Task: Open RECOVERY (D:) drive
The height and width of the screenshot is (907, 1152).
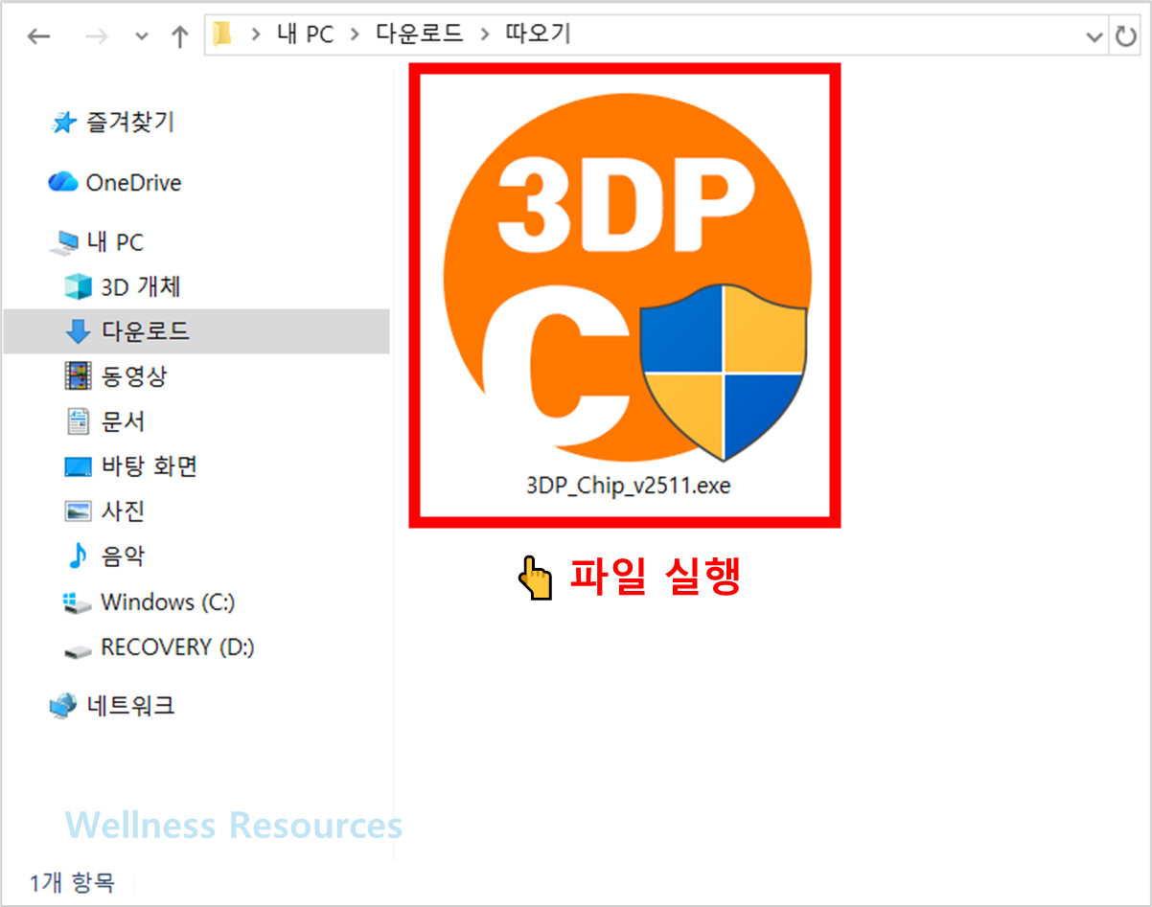Action: tap(177, 647)
